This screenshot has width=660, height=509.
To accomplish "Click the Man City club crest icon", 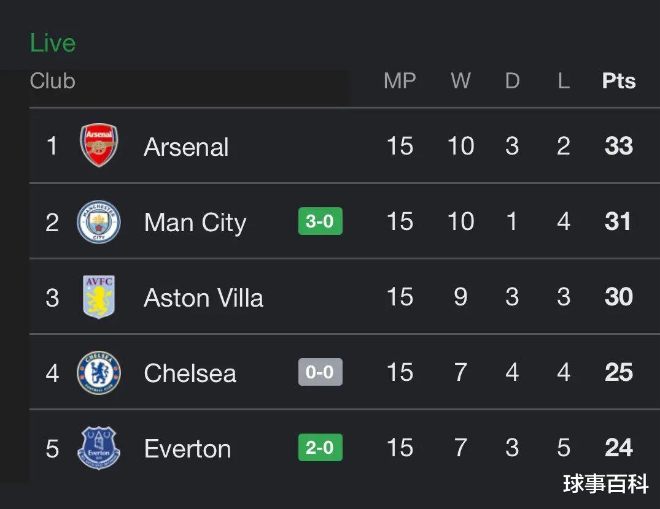I will pyautogui.click(x=99, y=221).
